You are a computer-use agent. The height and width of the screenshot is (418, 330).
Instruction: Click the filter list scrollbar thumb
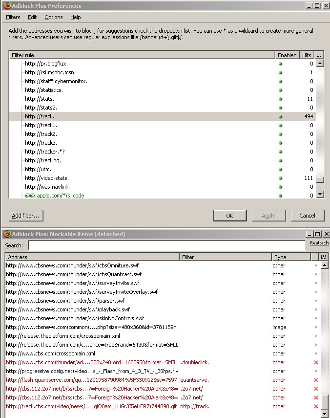pos(320,179)
